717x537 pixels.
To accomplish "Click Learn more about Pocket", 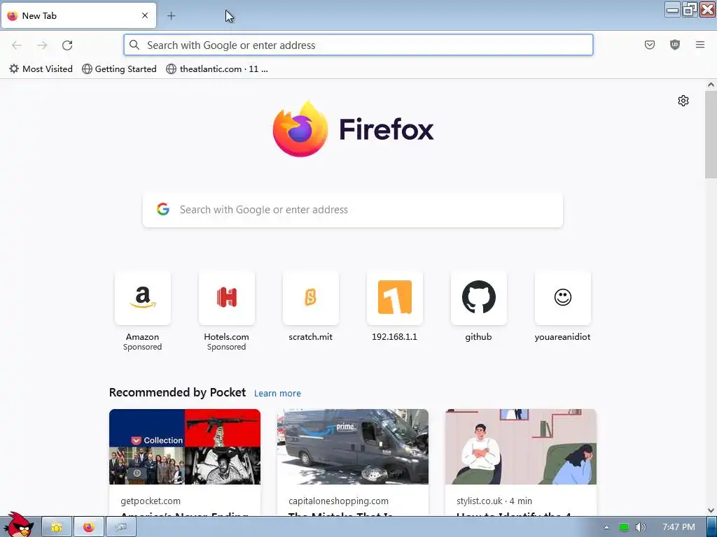I will (277, 393).
